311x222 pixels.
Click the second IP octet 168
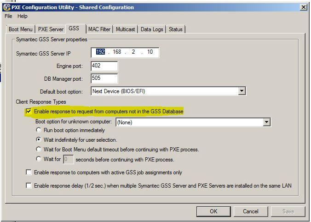click(117, 52)
